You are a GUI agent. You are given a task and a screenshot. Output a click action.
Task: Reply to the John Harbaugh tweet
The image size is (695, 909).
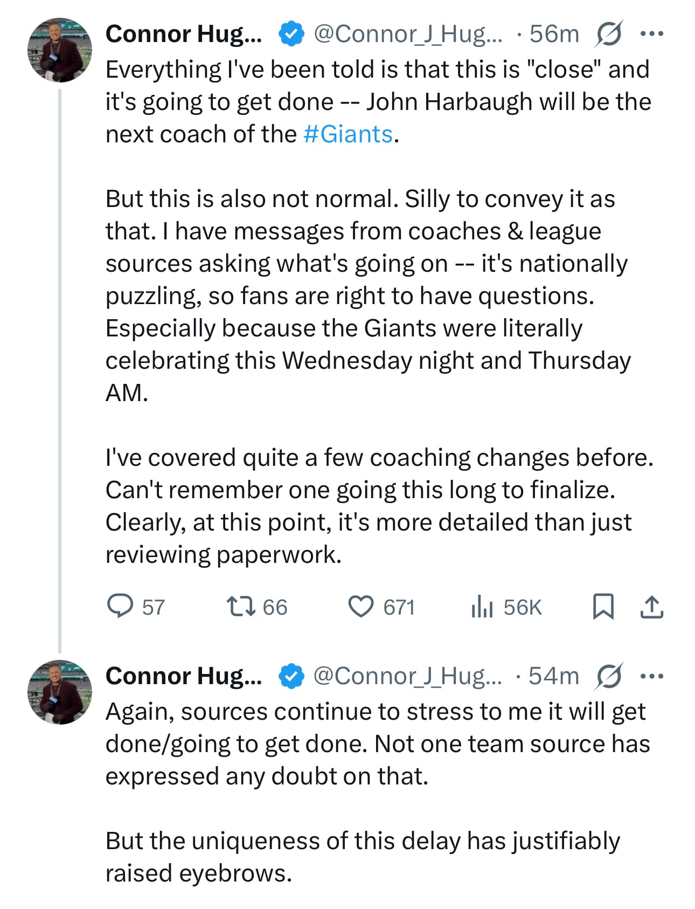(120, 606)
